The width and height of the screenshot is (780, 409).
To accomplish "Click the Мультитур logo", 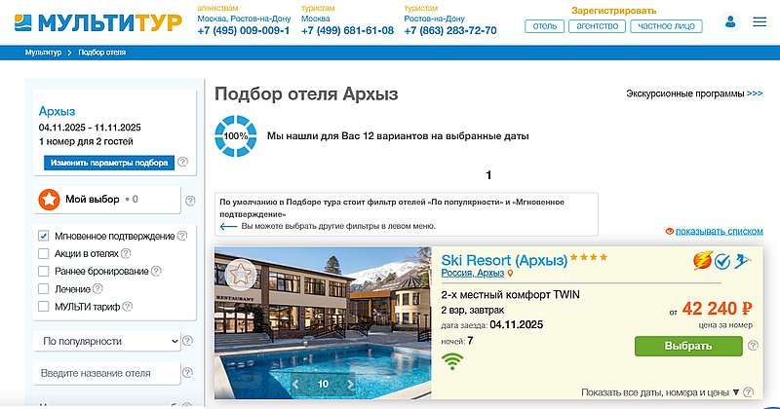I will click(98, 22).
